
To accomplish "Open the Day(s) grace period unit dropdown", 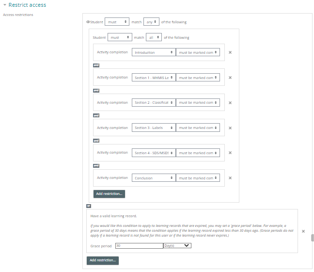I will [177, 246].
